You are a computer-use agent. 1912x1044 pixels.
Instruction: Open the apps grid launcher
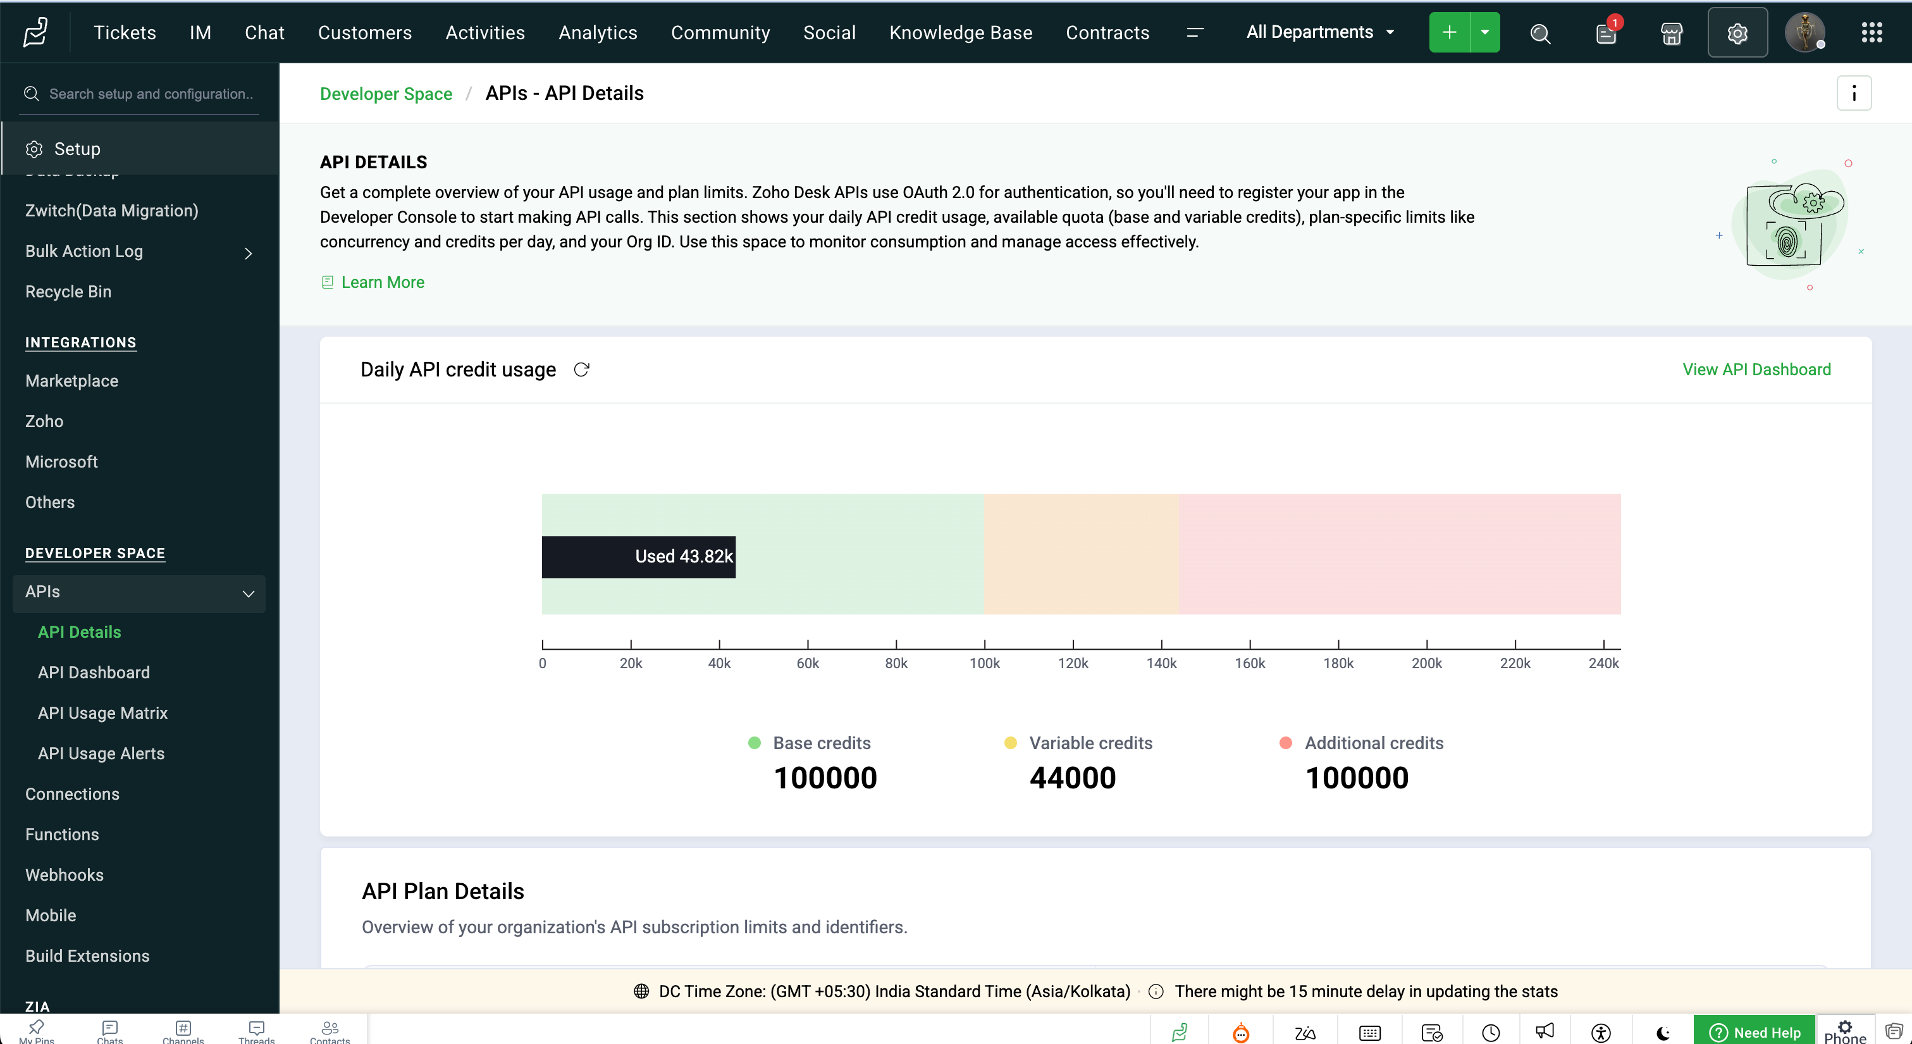(x=1873, y=33)
